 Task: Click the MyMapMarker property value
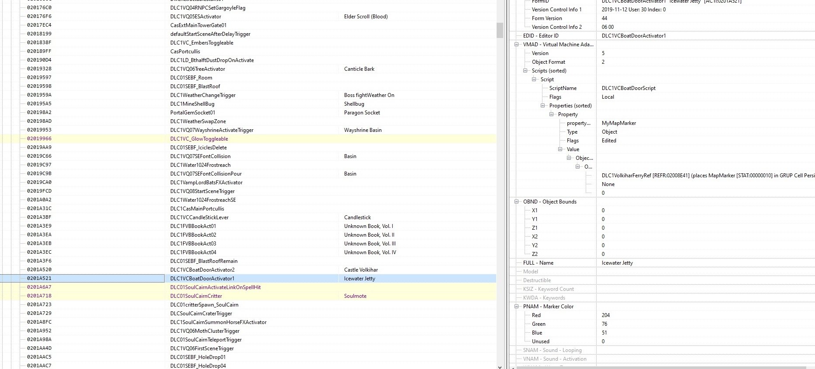pyautogui.click(x=619, y=123)
